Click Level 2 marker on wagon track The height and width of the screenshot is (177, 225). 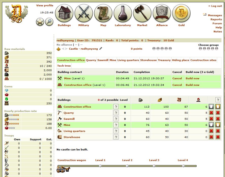127,166
